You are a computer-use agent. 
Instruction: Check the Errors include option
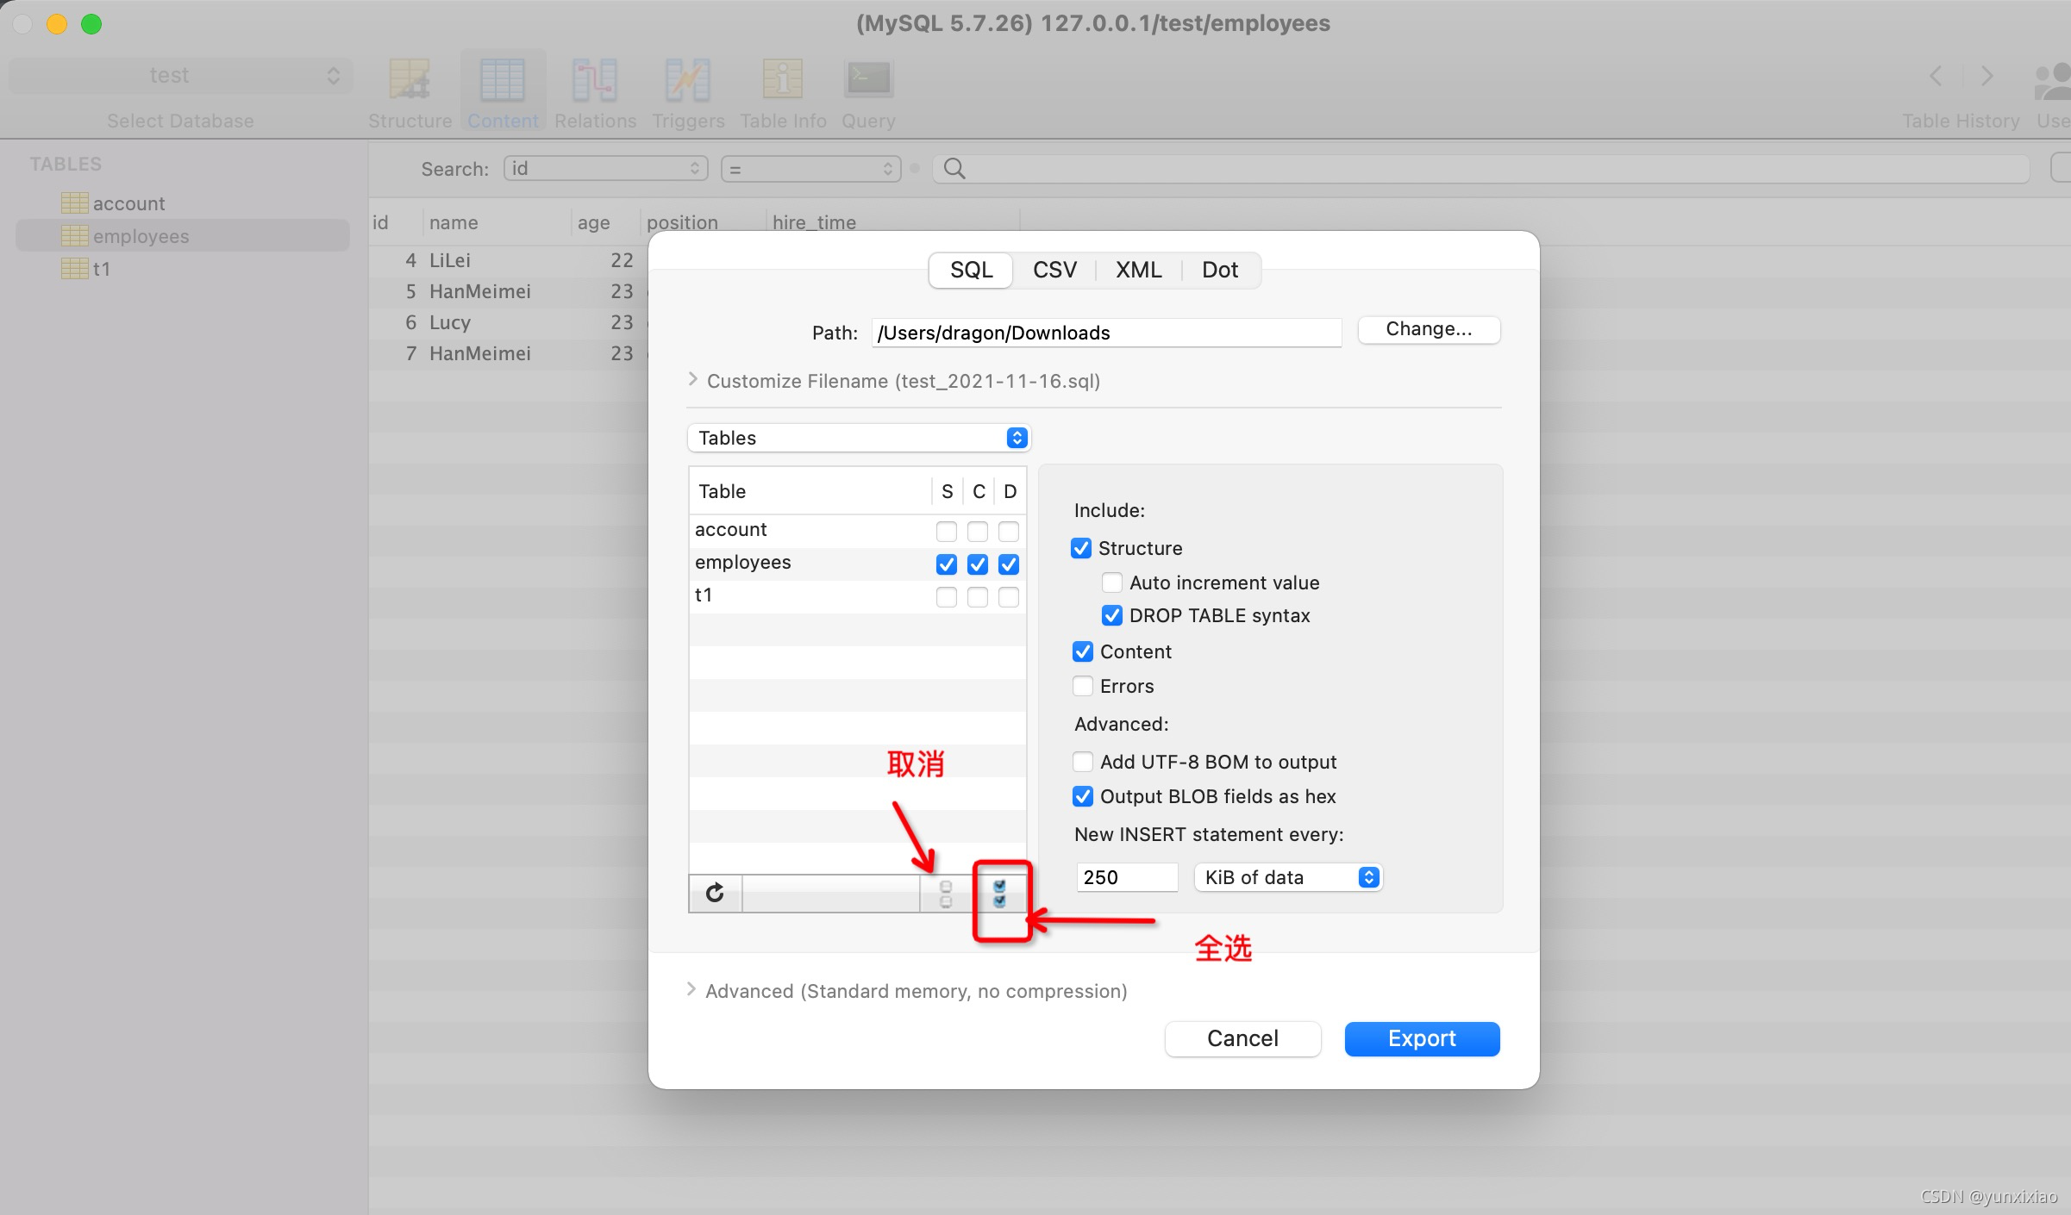click(1083, 686)
